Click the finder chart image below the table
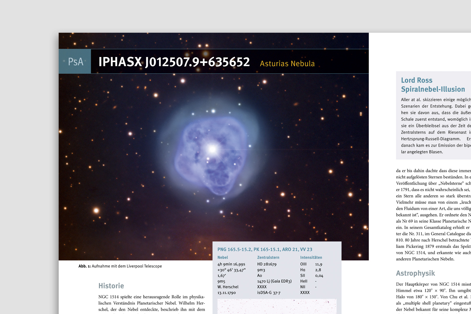The width and height of the screenshot is (471, 314). point(277,306)
